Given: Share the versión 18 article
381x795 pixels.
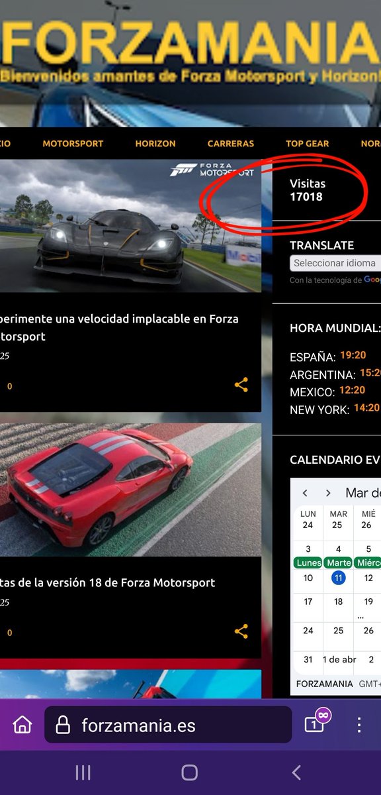Looking at the screenshot, I should tap(241, 631).
